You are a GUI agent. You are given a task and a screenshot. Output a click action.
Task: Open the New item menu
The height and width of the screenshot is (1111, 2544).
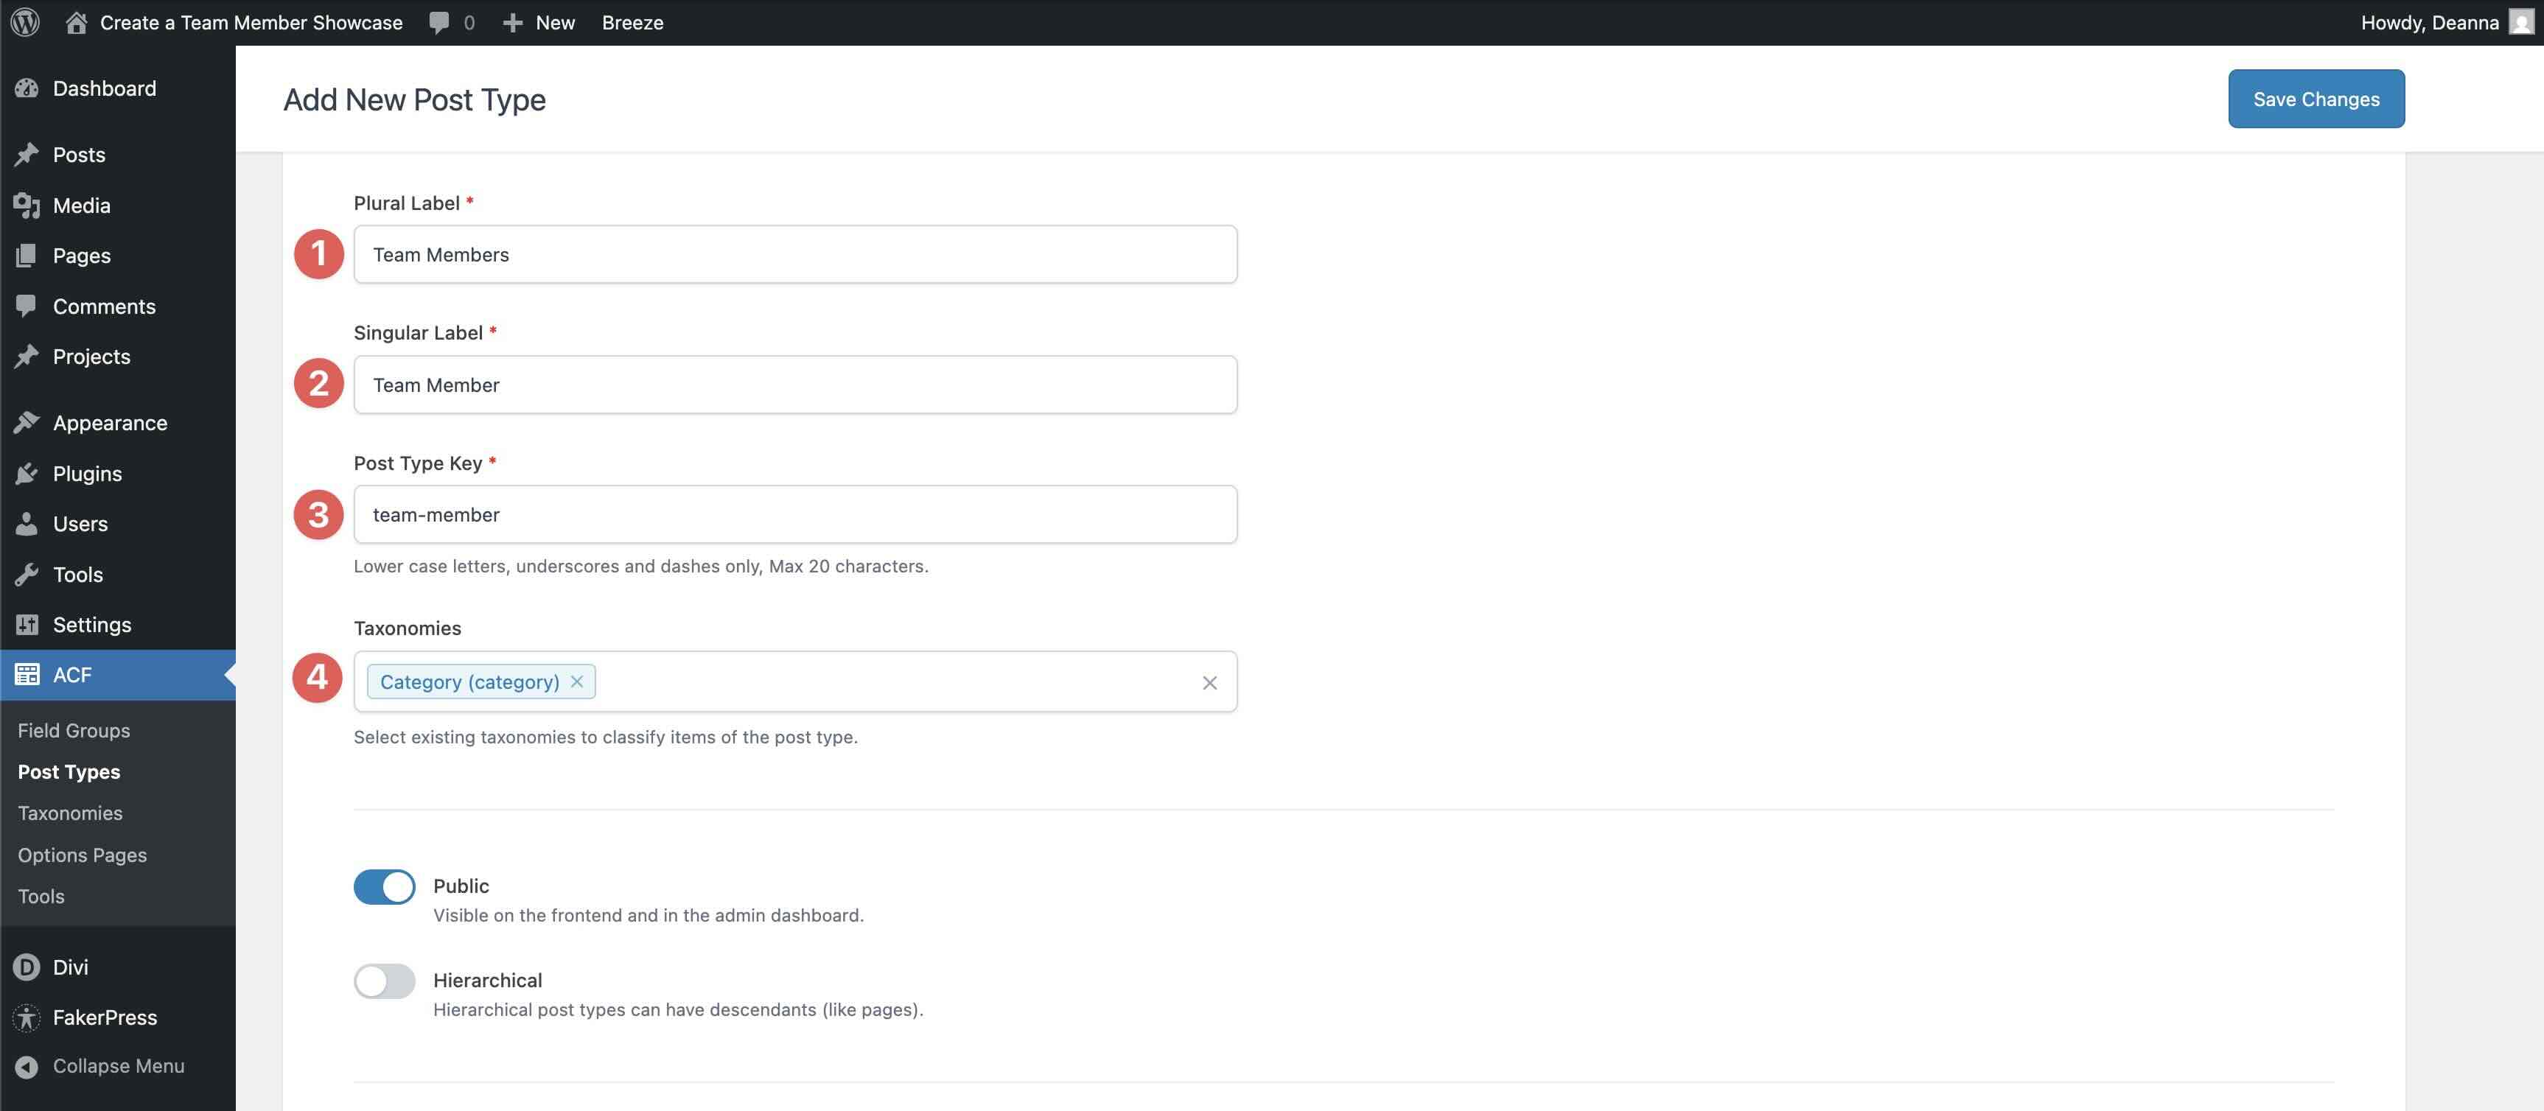(x=539, y=21)
